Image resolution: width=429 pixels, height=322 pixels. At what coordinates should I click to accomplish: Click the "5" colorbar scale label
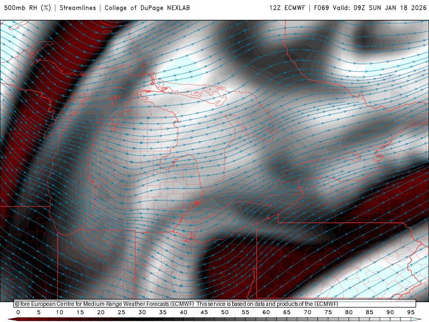pyautogui.click(x=39, y=312)
